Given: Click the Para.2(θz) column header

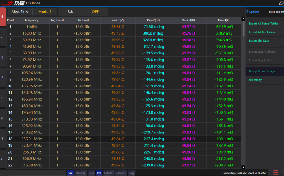Looking at the screenshot, I should click(x=153, y=20).
